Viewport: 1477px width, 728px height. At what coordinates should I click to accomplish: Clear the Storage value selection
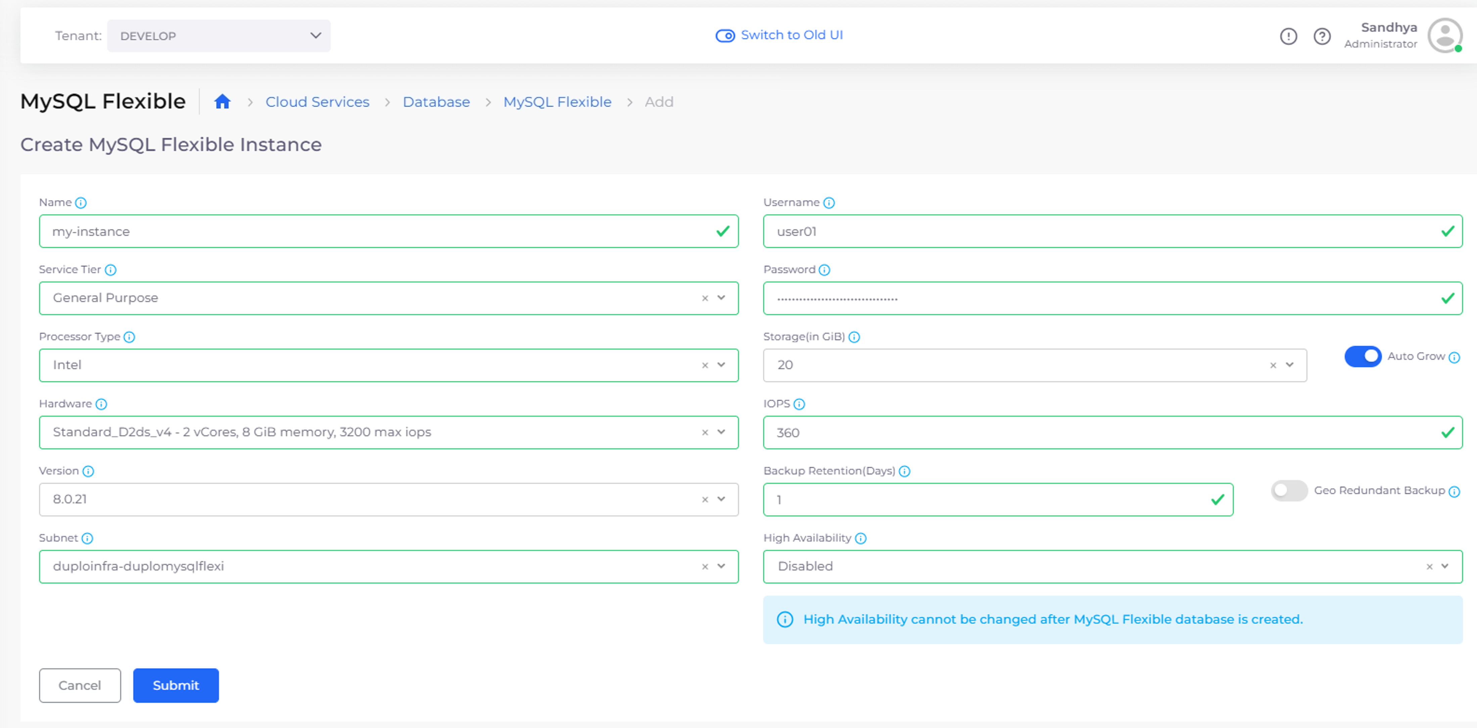tap(1274, 365)
